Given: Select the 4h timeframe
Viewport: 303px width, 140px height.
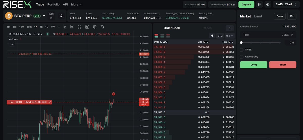Looking at the screenshot, I should (x=41, y=27).
